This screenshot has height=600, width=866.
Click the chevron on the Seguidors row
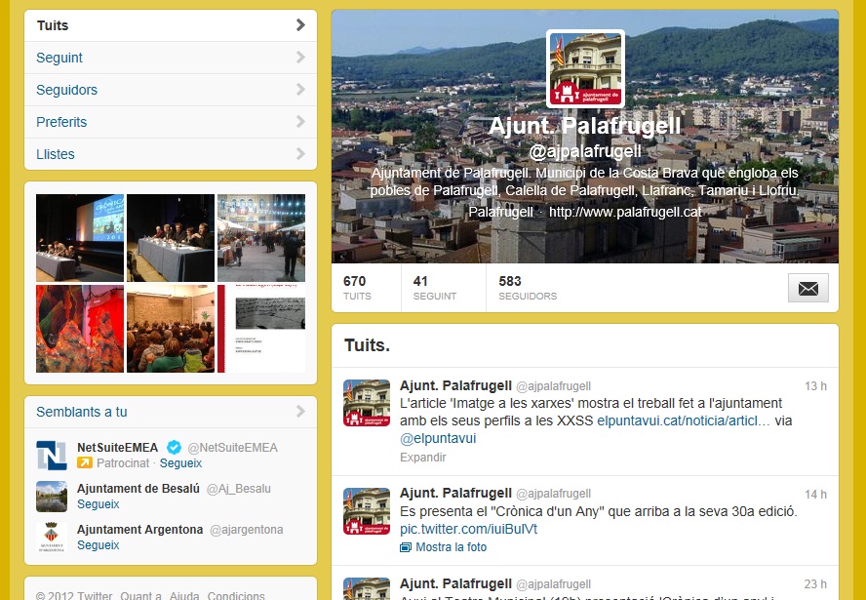coord(300,89)
